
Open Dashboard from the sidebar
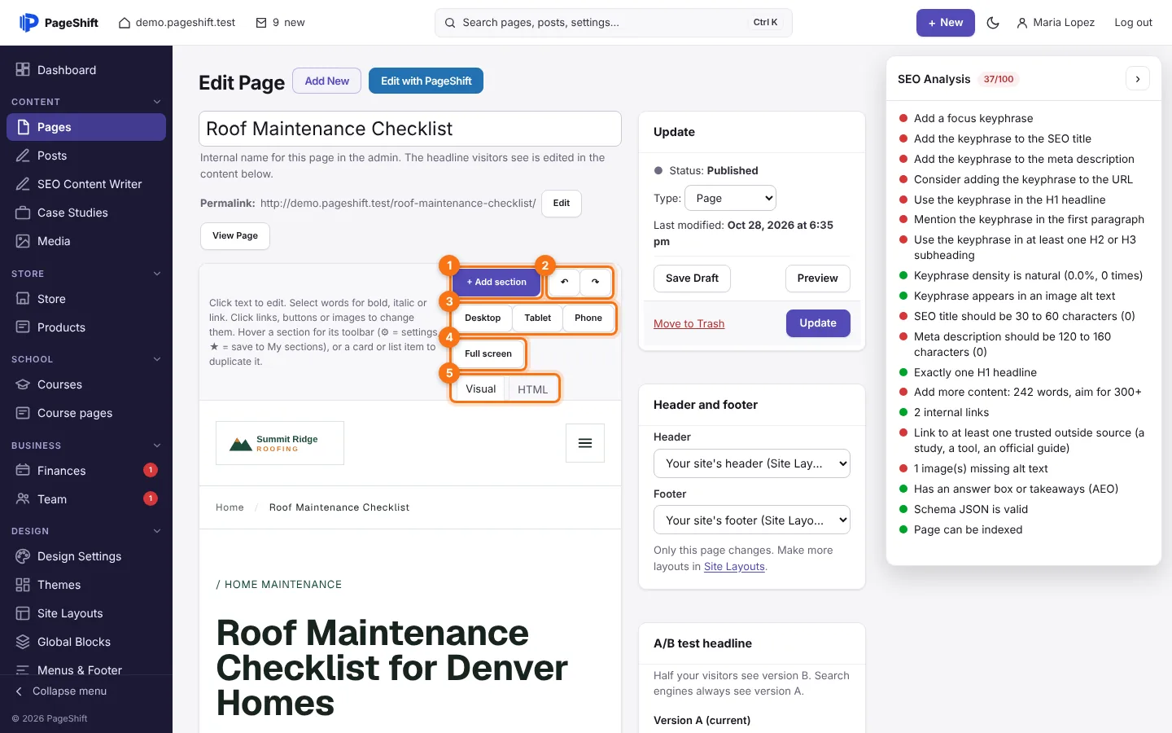[x=86, y=70]
